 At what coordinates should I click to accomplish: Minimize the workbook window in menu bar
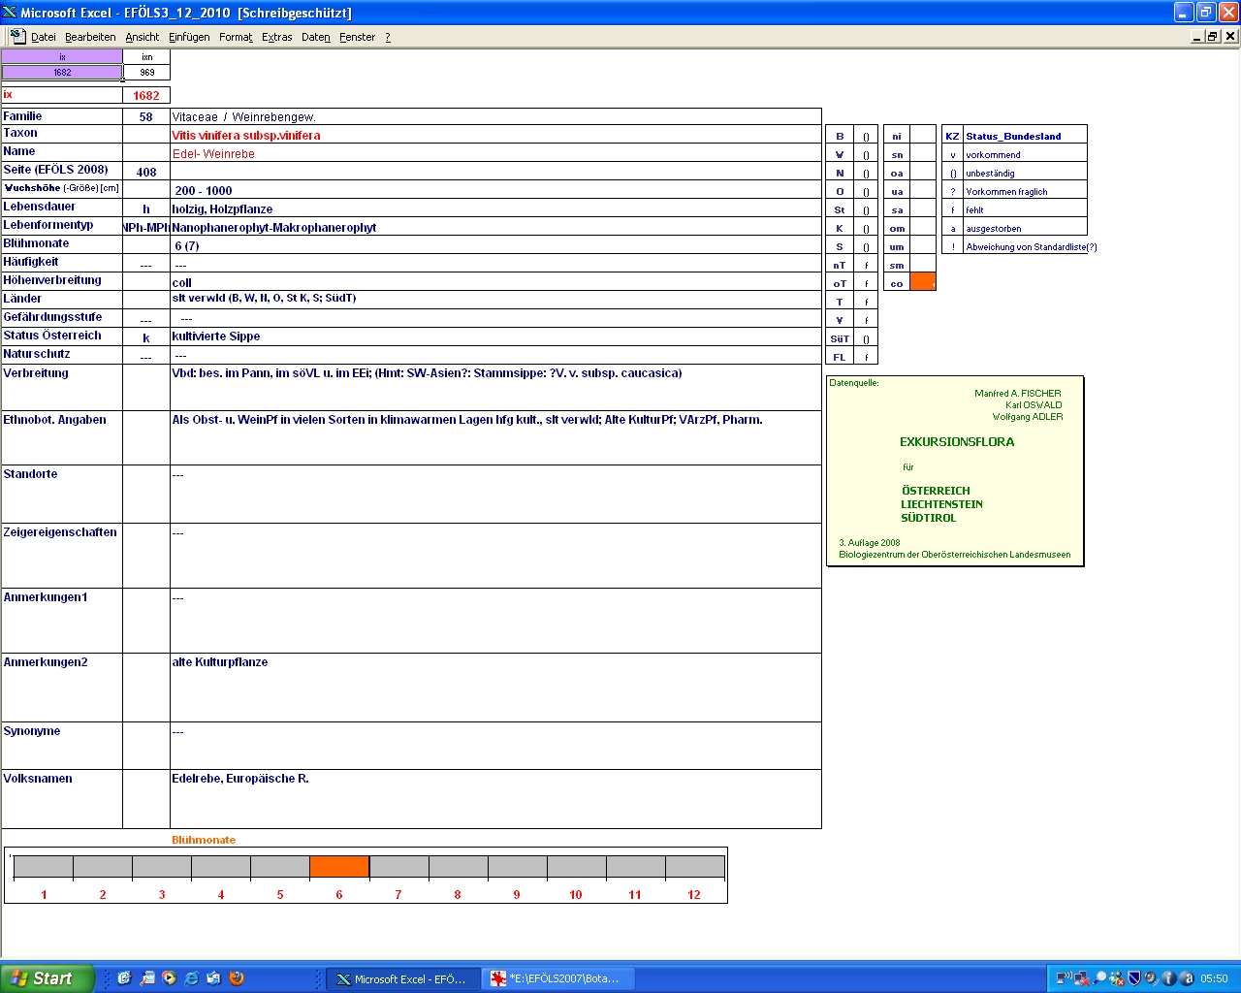(1197, 36)
